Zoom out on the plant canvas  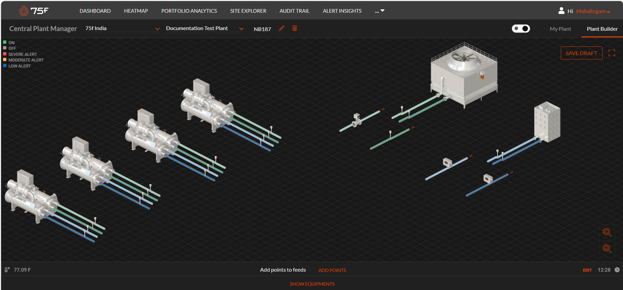pyautogui.click(x=607, y=249)
